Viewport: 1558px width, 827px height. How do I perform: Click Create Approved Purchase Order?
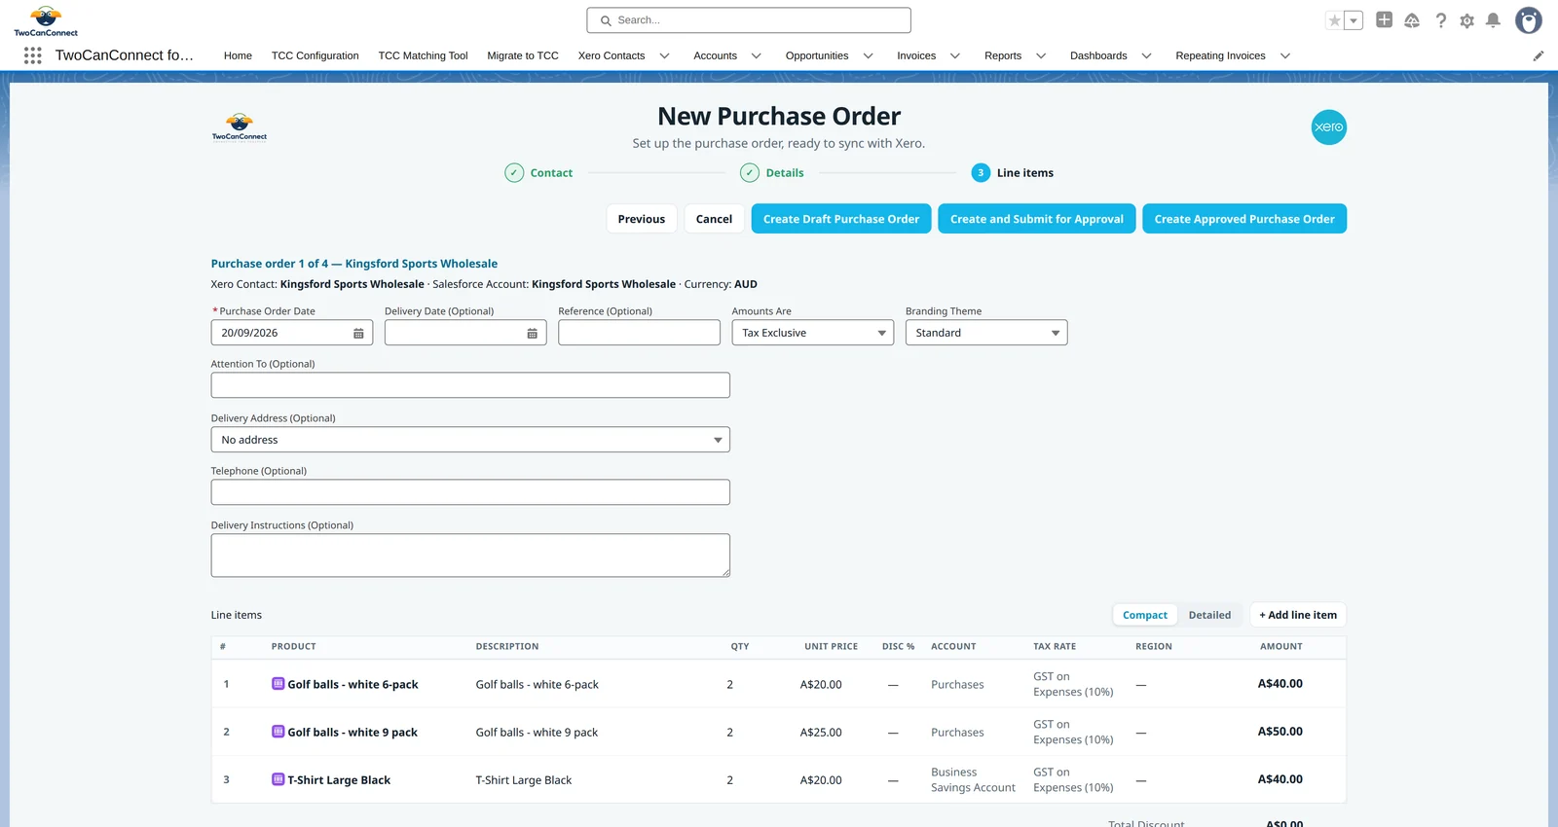1244,219
